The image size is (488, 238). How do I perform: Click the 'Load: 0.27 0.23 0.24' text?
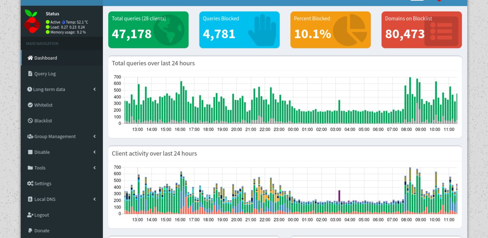click(x=67, y=27)
